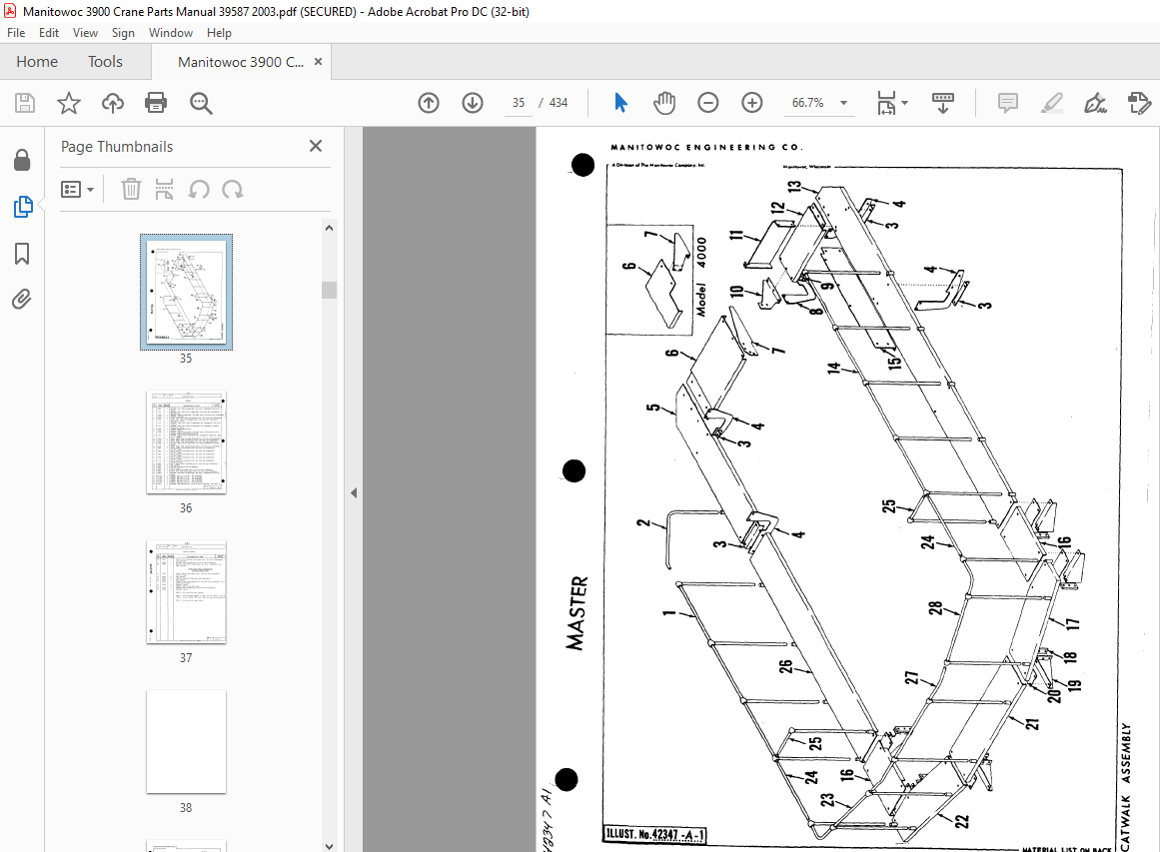This screenshot has width=1160, height=852.
Task: Toggle Page Thumbnails sidebar icon
Action: (22, 207)
